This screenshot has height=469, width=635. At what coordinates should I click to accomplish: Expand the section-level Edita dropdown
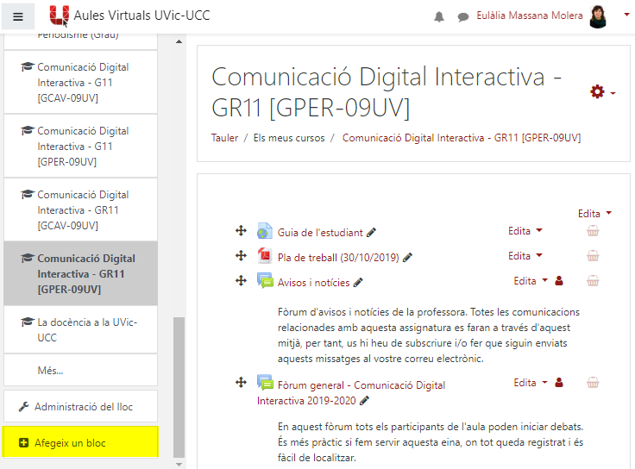(x=594, y=213)
